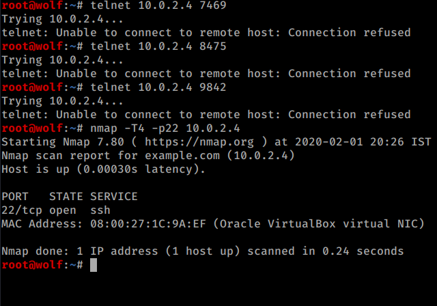Screen dimensions: 437x306
Task: Click the 'Host is up (0.00030s latency)' line
Action: [103, 169]
